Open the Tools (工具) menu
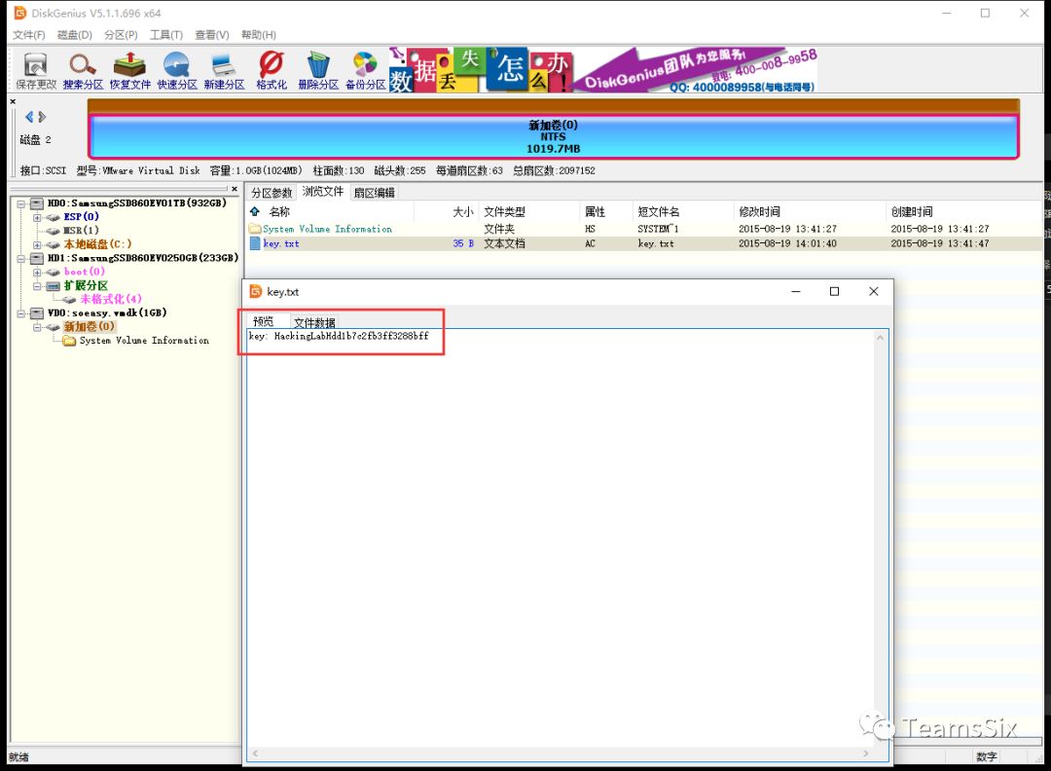Image resolution: width=1051 pixels, height=771 pixels. (x=166, y=35)
